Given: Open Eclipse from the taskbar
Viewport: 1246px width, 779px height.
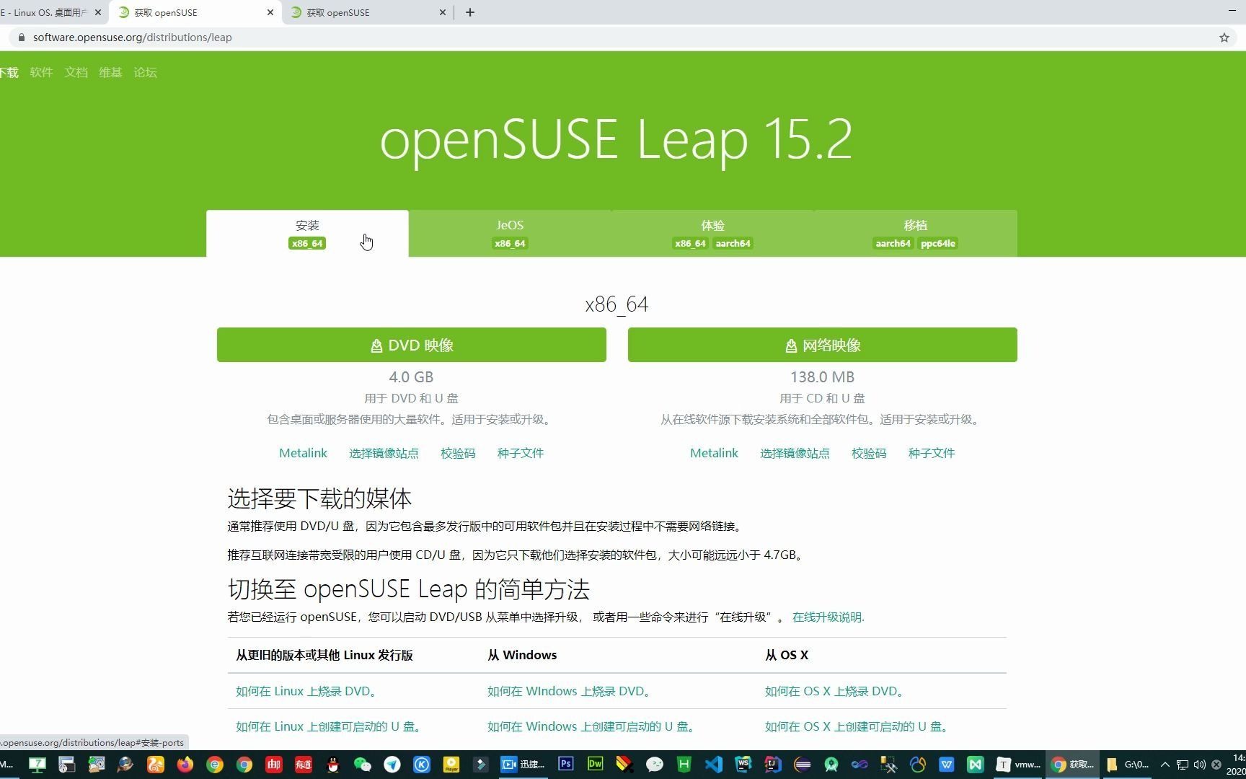Looking at the screenshot, I should pos(803,765).
